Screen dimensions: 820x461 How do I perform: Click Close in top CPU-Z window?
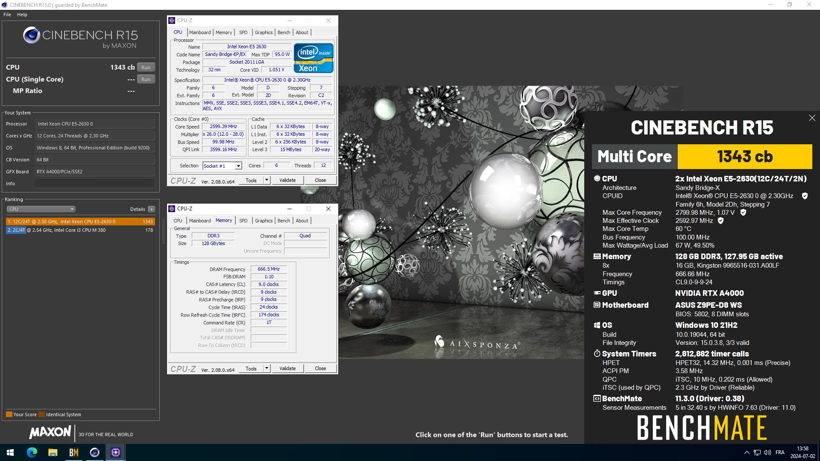tap(320, 181)
